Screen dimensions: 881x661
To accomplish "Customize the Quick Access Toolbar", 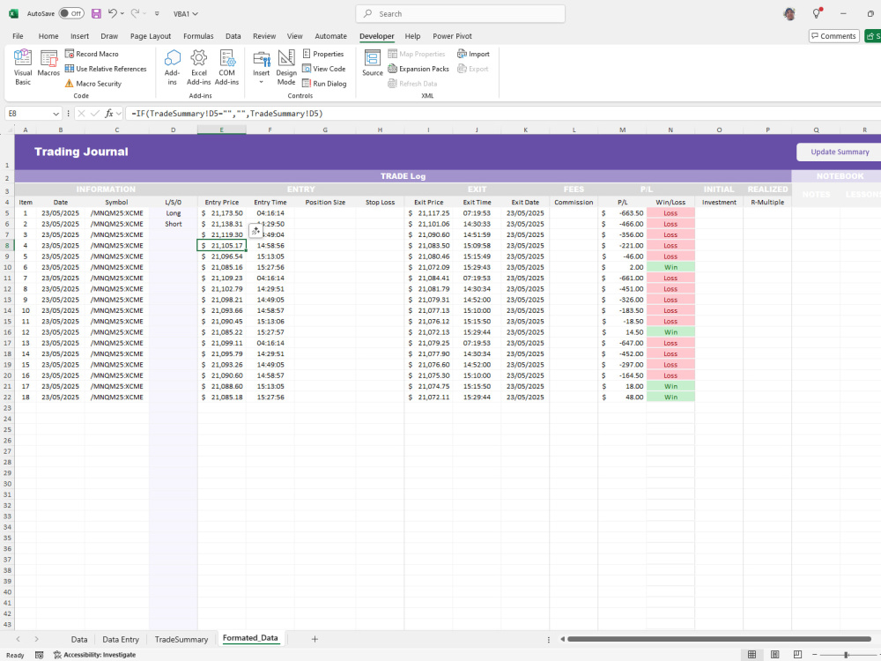I will (x=157, y=13).
